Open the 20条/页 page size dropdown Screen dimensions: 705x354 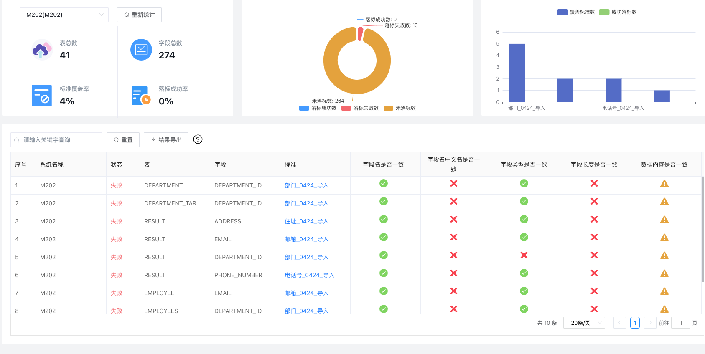[x=584, y=323]
